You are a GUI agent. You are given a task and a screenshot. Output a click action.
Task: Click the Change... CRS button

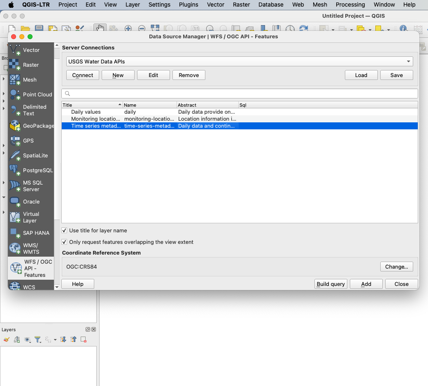pyautogui.click(x=397, y=267)
